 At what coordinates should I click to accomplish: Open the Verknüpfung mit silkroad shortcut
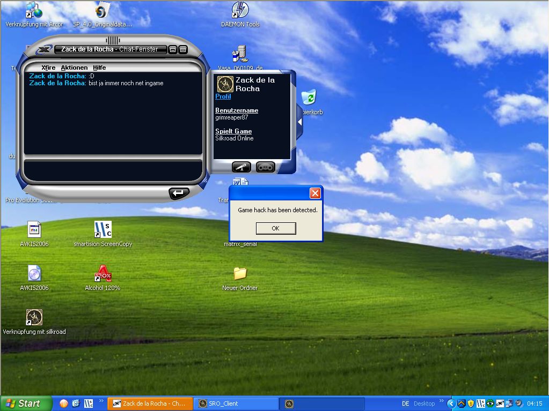[x=34, y=318]
